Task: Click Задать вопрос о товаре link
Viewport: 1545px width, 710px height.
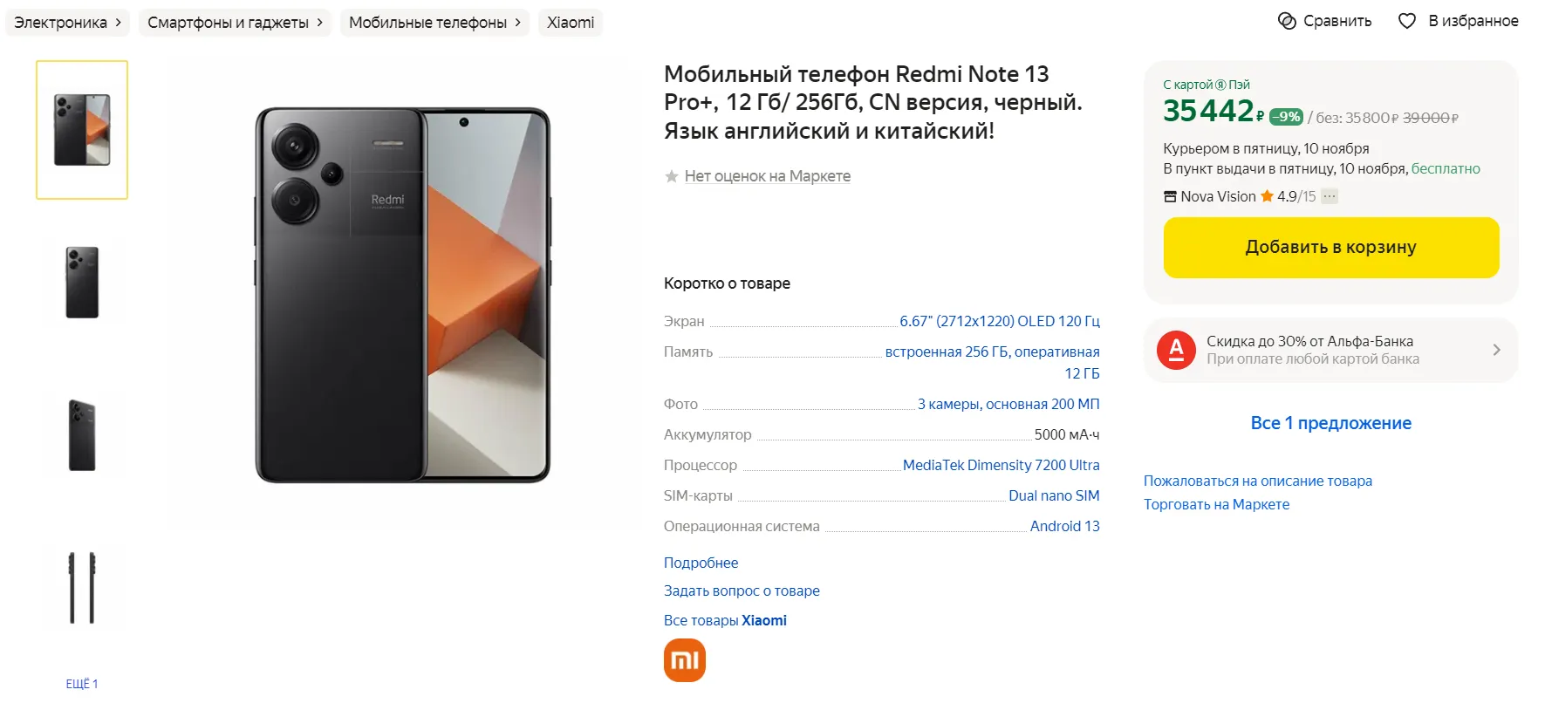Action: pos(742,591)
